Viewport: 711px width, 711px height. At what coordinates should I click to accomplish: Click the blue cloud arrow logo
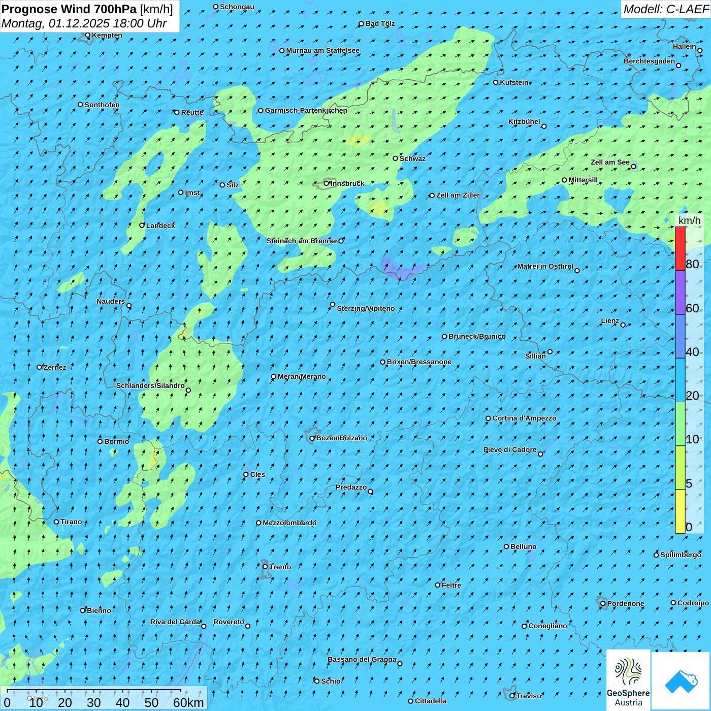[x=681, y=681]
